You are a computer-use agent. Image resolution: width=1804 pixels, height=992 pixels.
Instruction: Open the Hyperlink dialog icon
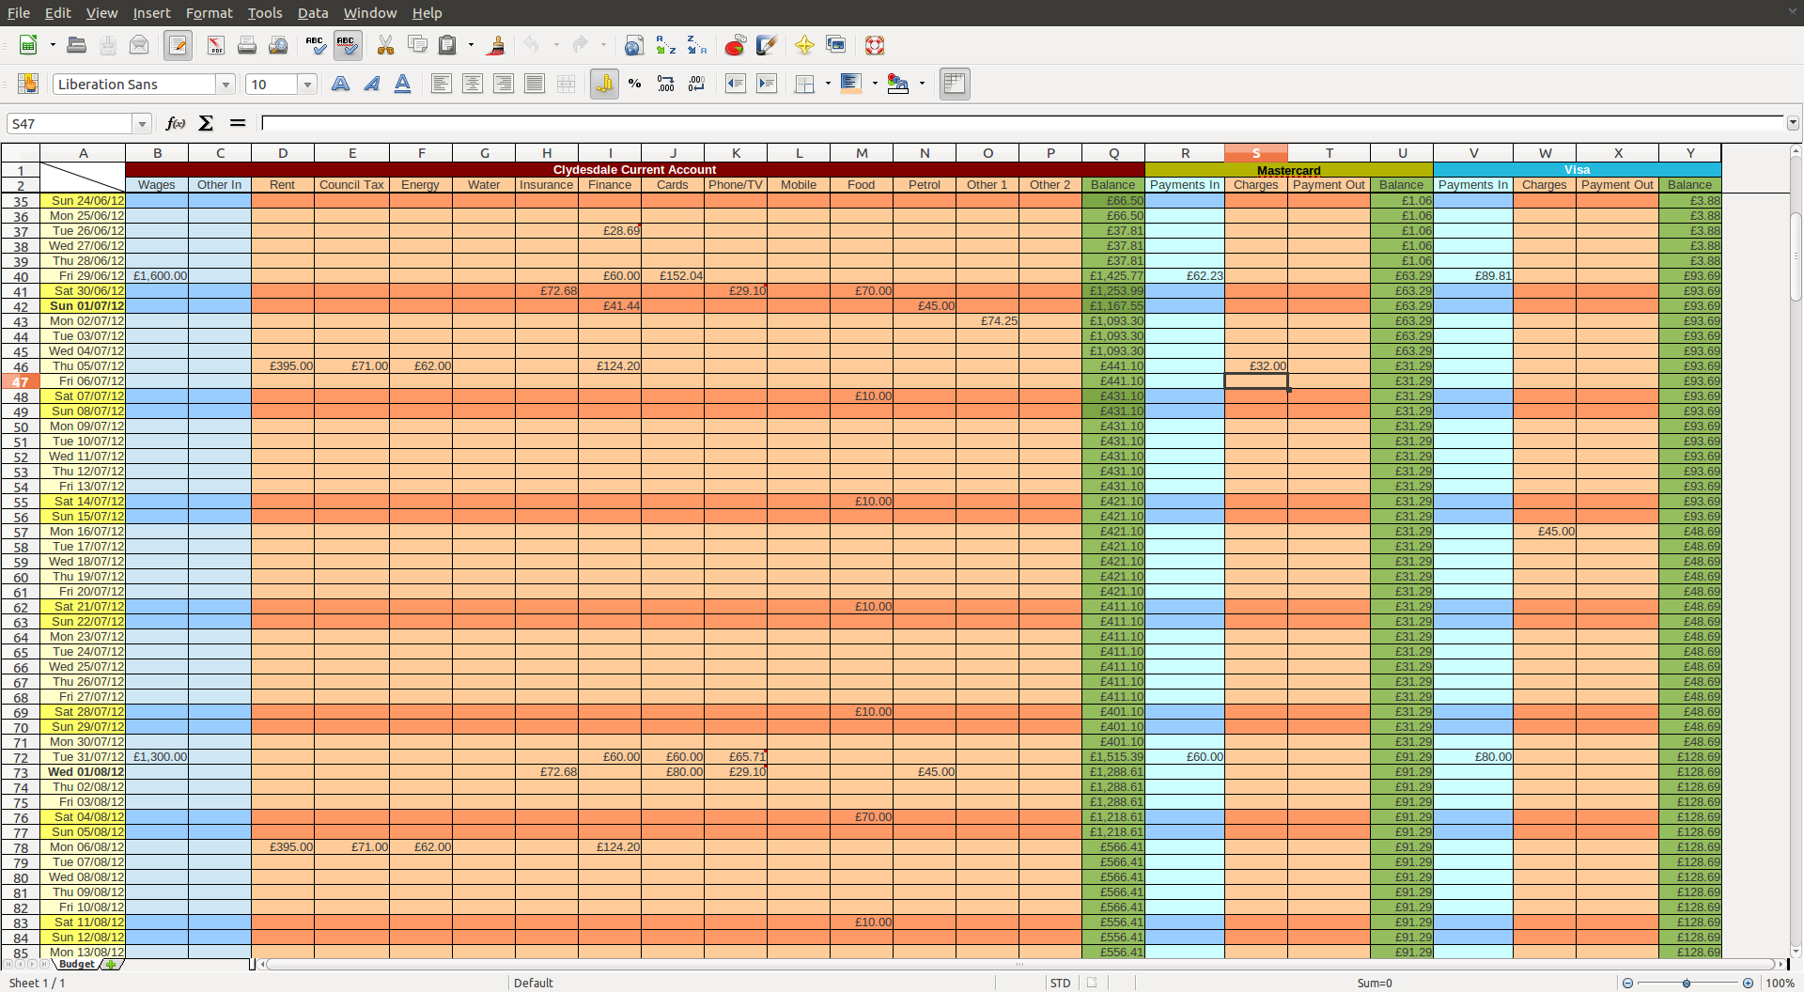634,45
